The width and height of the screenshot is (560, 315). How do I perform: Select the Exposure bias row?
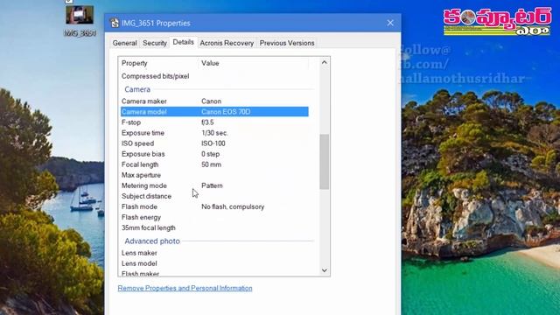[x=214, y=154]
